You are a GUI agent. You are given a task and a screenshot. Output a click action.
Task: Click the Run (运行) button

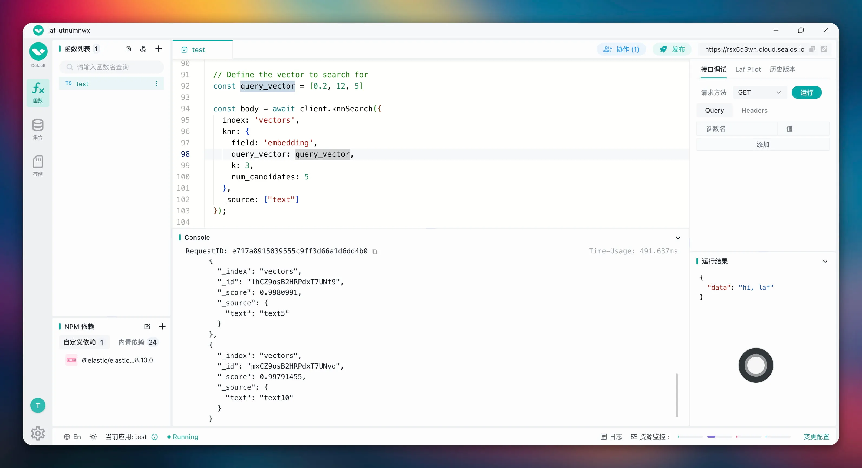coord(807,92)
